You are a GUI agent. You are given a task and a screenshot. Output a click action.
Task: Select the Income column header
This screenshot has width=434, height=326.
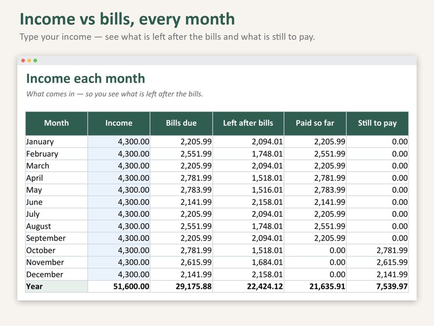pyautogui.click(x=119, y=123)
